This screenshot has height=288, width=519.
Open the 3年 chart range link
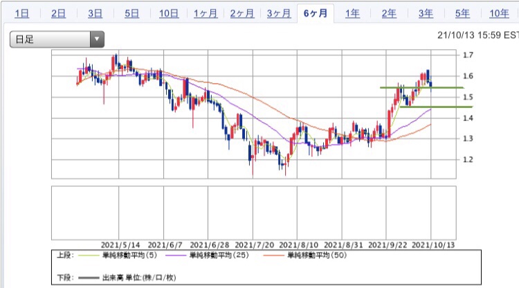(x=426, y=14)
